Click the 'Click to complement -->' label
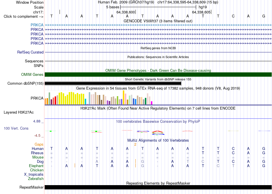Image resolution: width=272 pixels, height=194 pixels. (23, 17)
